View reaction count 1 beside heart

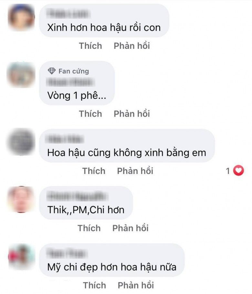click(x=228, y=171)
